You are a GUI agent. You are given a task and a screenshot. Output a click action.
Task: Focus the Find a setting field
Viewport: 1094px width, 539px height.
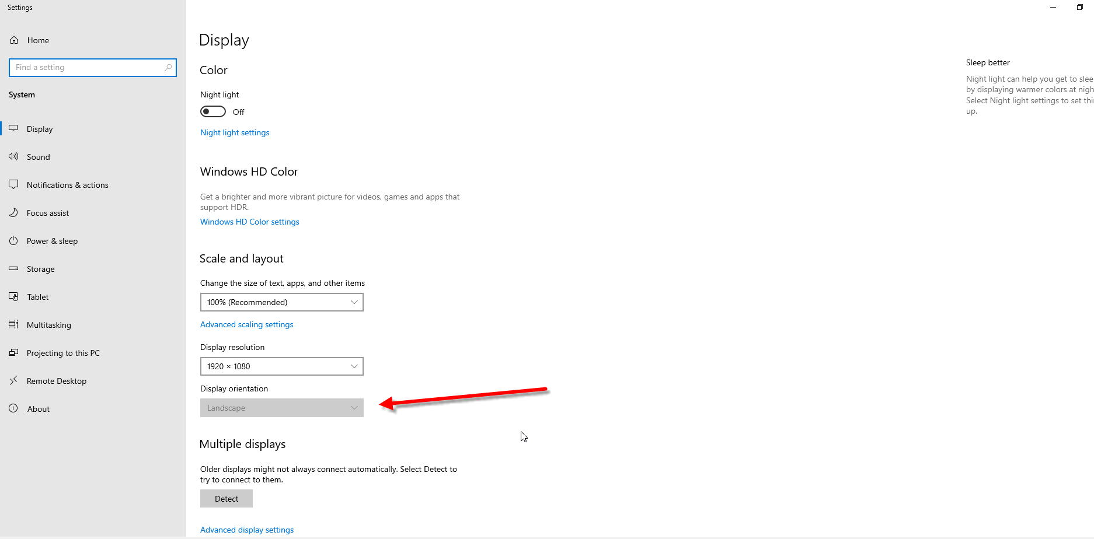pos(93,68)
